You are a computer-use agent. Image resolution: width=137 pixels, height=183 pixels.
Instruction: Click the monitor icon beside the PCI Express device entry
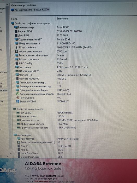[12, 10]
